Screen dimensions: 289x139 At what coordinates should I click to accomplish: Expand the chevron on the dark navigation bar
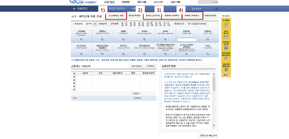point(217,9)
